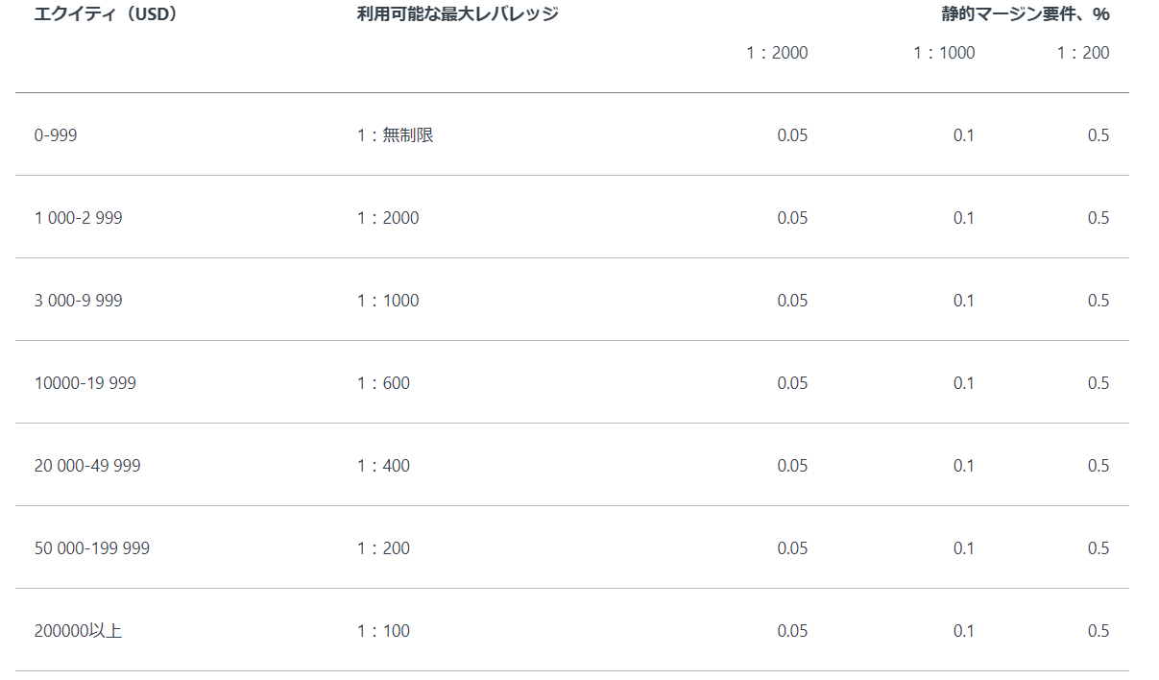This screenshot has height=680, width=1159.
Task: Click the 0-999 equity cell
Action: pos(56,135)
